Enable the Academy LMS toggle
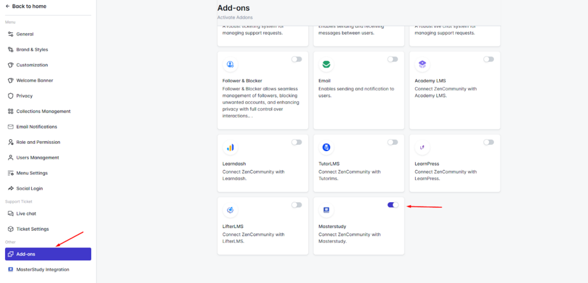 (x=489, y=59)
